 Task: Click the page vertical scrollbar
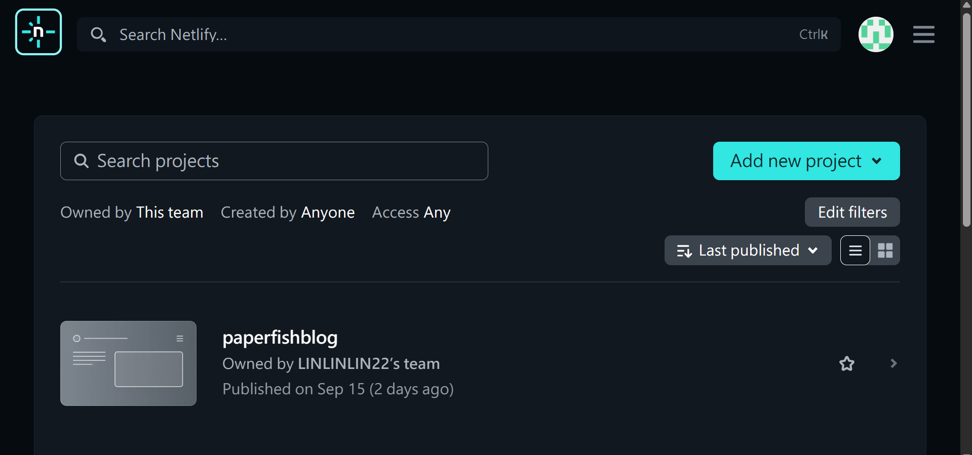coord(966,121)
